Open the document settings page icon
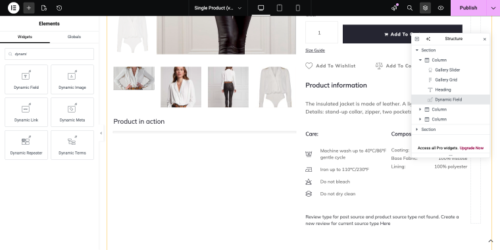This screenshot has height=250, width=500. [44, 8]
